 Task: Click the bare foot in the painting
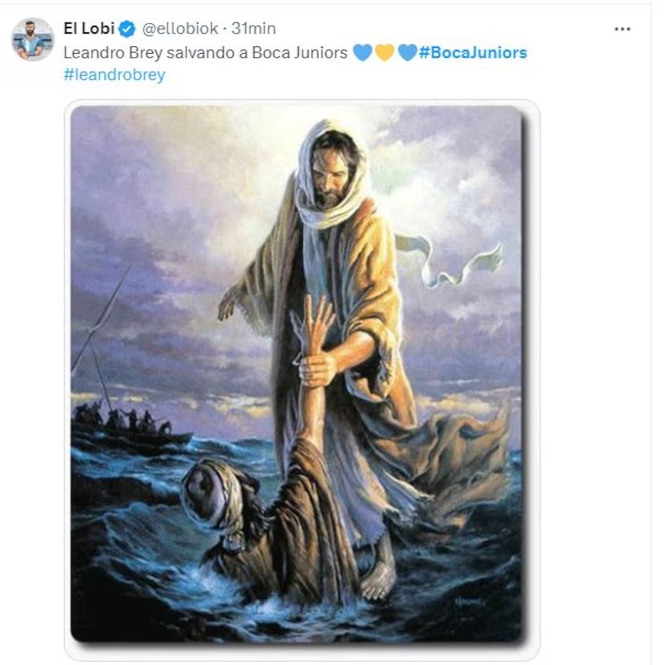tap(378, 579)
